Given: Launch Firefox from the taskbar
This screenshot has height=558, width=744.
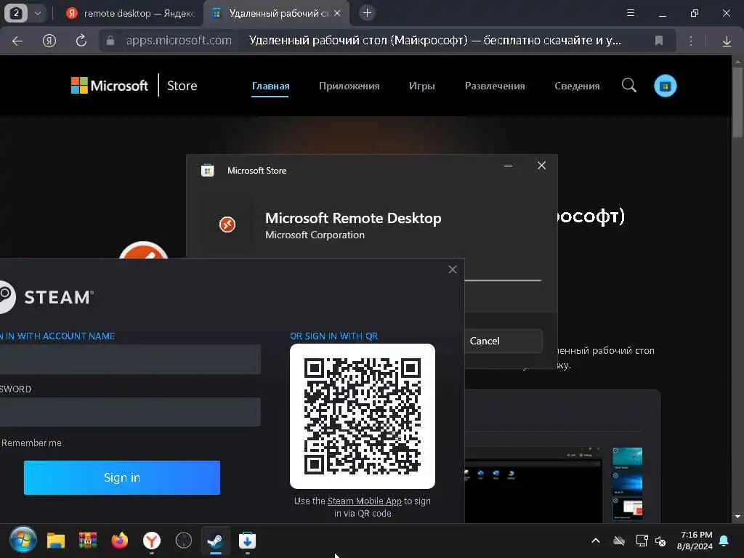Looking at the screenshot, I should coord(120,541).
